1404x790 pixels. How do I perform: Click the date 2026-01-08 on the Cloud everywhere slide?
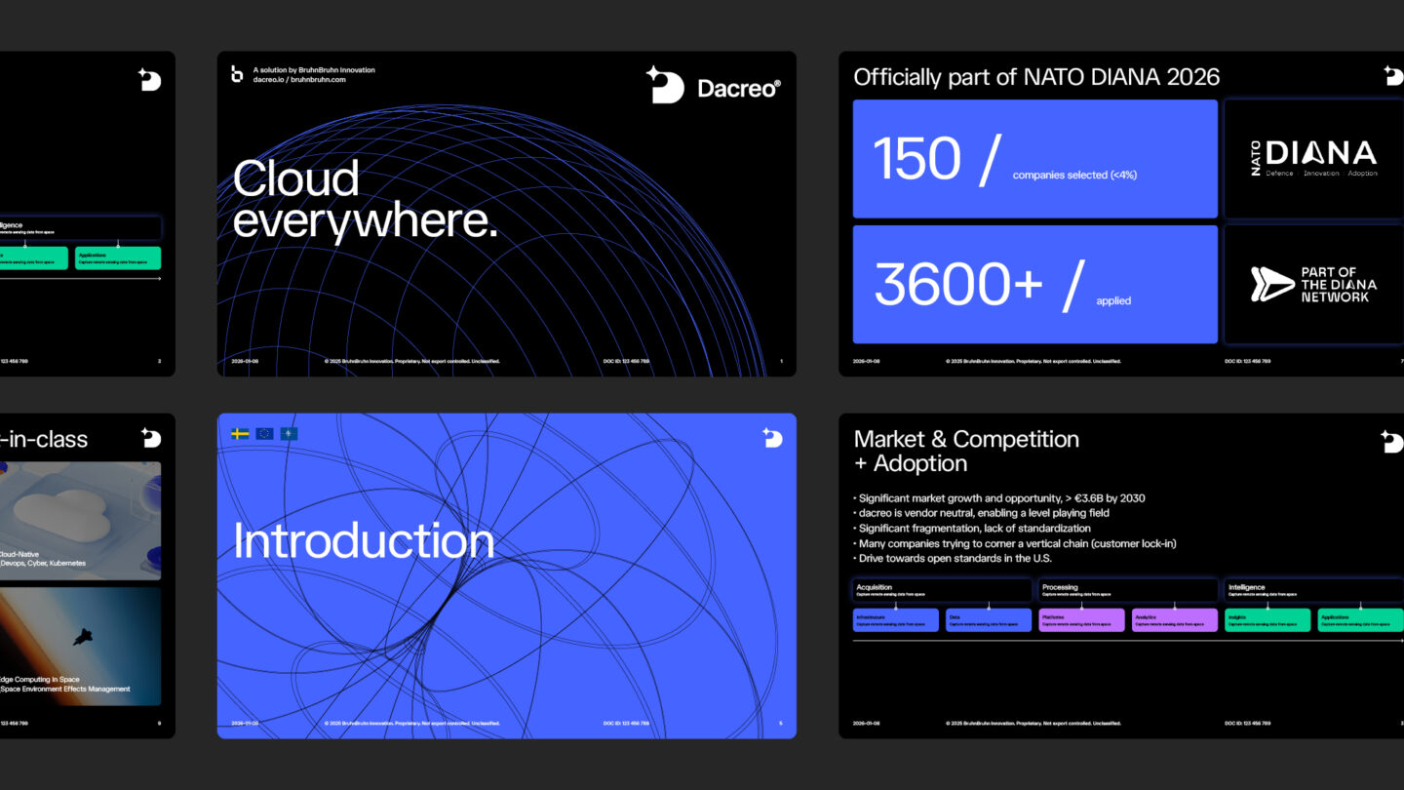point(245,361)
